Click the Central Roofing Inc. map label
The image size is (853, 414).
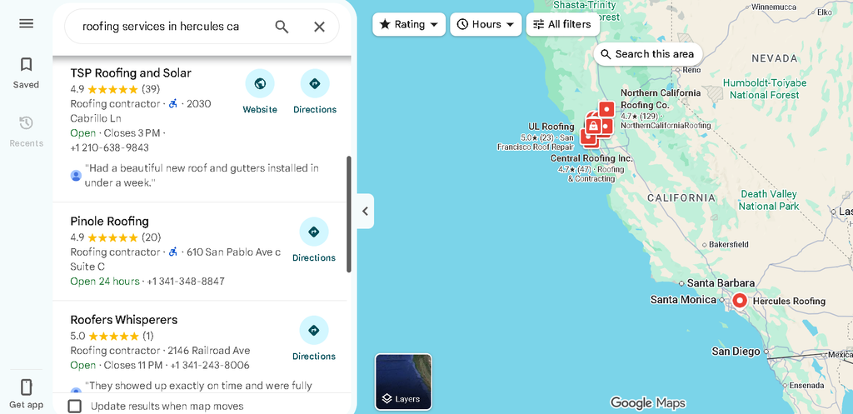[x=591, y=158]
